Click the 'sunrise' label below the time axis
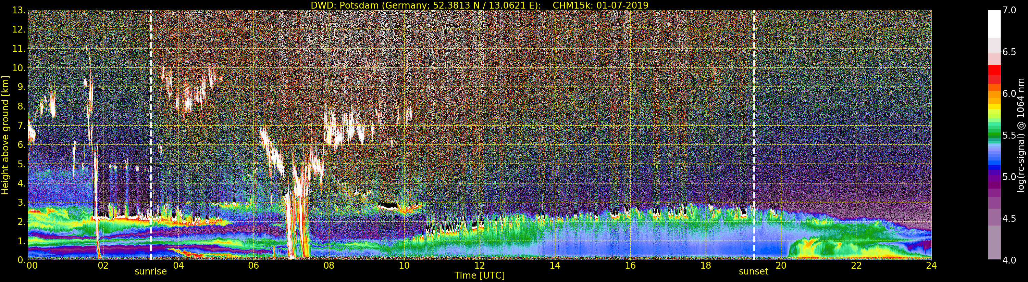The width and height of the screenshot is (1028, 282). click(150, 272)
